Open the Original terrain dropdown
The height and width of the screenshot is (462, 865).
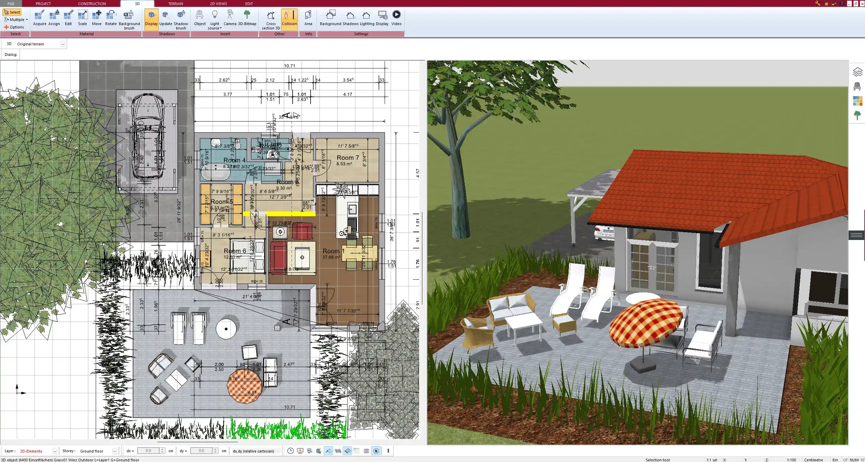[63, 44]
